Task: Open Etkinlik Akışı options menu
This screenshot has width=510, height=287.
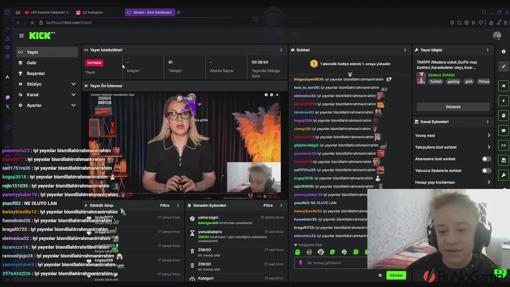Action: pyautogui.click(x=178, y=205)
